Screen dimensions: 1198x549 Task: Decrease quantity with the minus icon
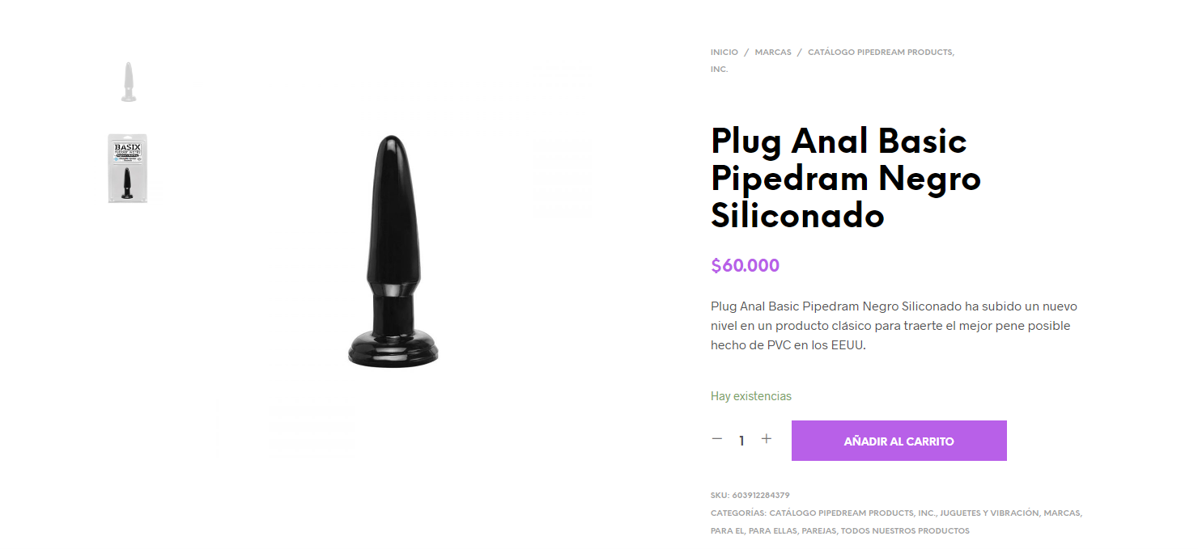[x=716, y=439]
